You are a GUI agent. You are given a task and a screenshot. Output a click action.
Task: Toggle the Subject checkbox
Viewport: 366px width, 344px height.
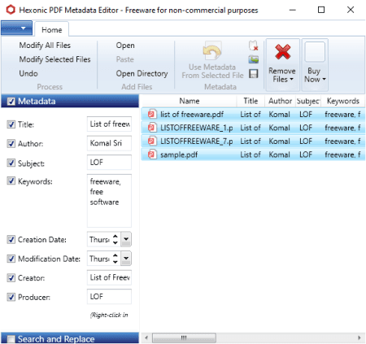[x=11, y=163]
